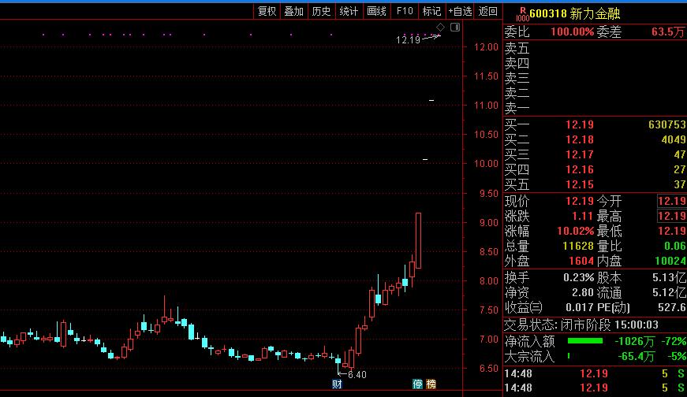Click the 榜 leaderboard marker on chart

431,384
